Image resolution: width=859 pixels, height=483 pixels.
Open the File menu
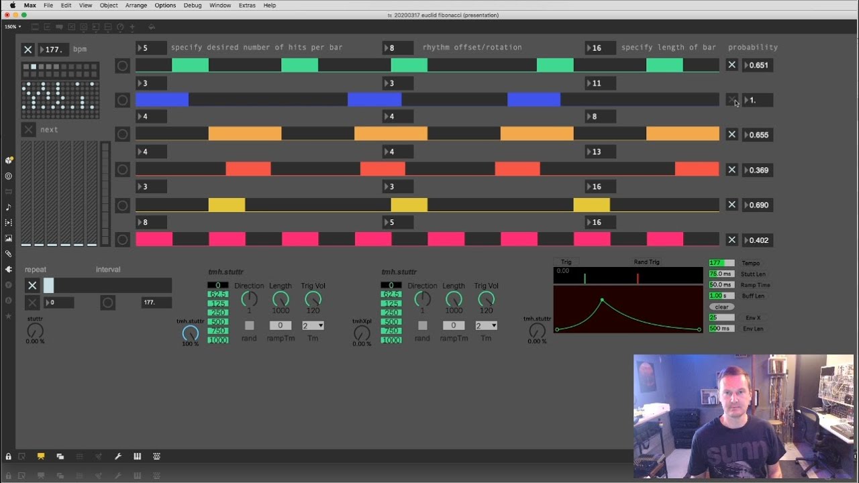point(48,5)
